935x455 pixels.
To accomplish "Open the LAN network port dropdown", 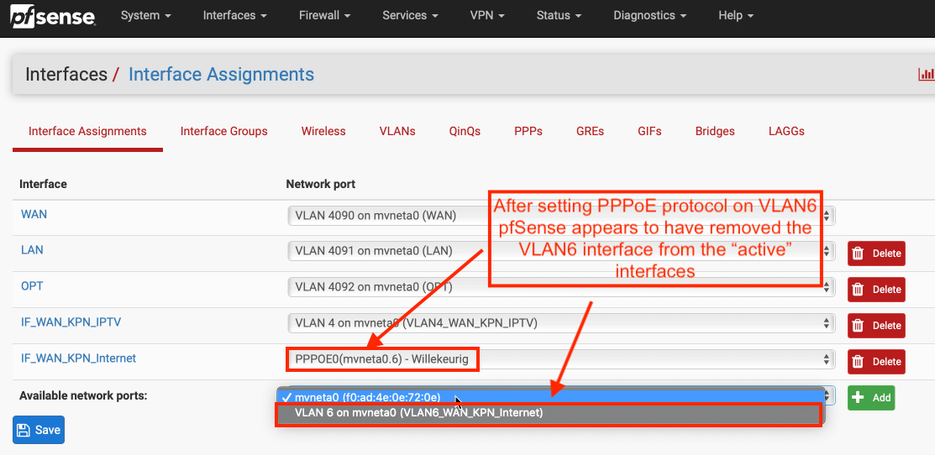I will pos(561,251).
